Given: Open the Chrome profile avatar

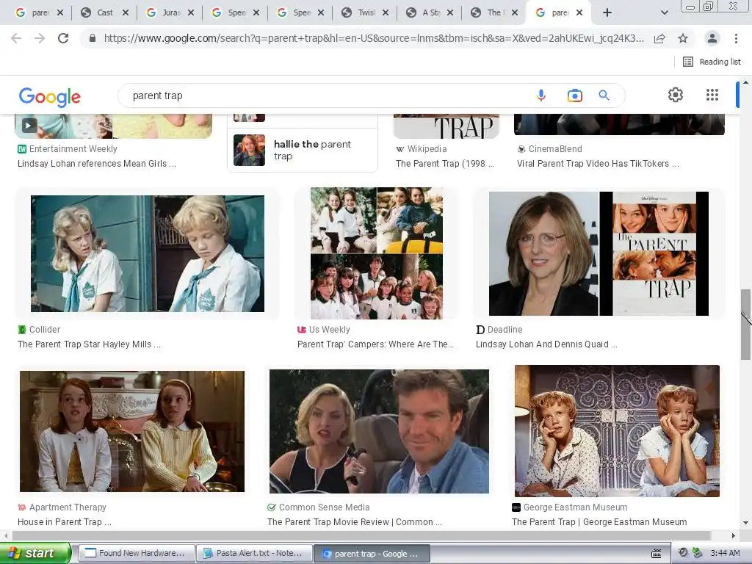Looking at the screenshot, I should click(712, 38).
